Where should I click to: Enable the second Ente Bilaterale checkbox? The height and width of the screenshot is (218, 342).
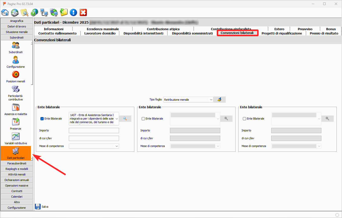point(143,119)
